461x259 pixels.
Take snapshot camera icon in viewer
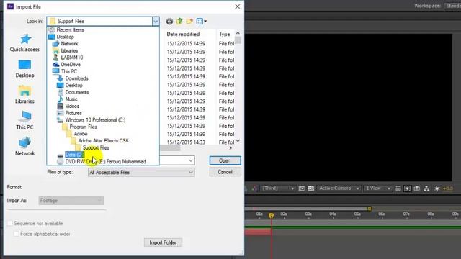pyautogui.click(x=417, y=188)
